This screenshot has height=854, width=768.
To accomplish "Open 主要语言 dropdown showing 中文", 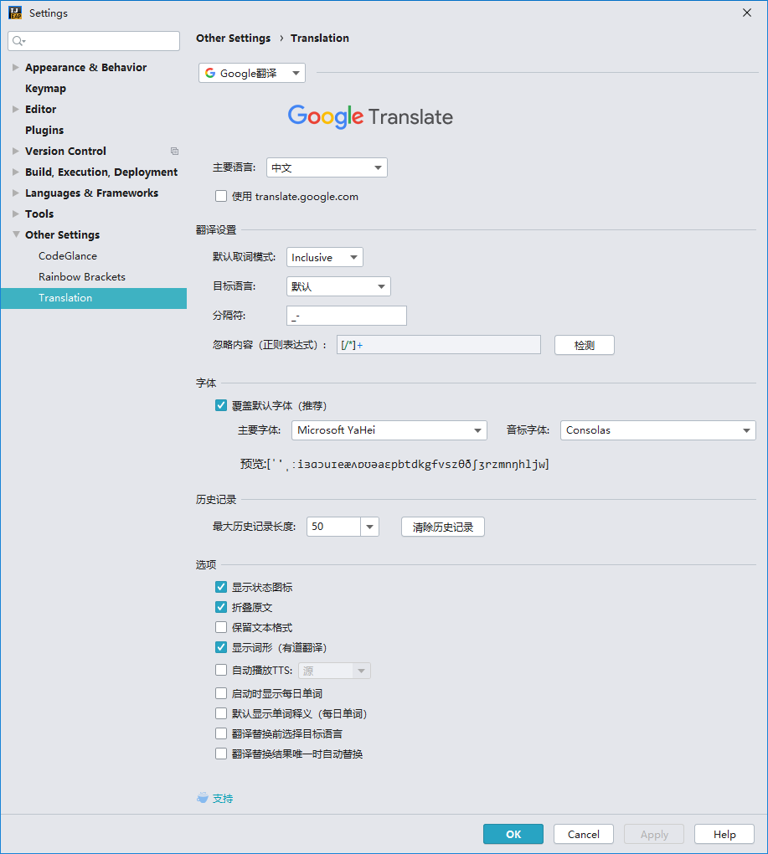I will coord(327,167).
